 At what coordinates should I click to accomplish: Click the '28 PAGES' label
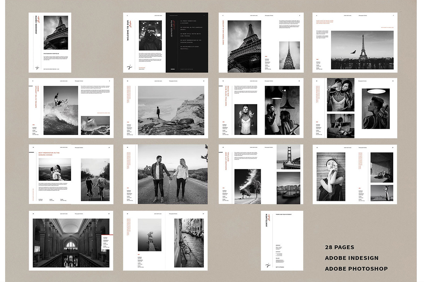tap(340, 247)
